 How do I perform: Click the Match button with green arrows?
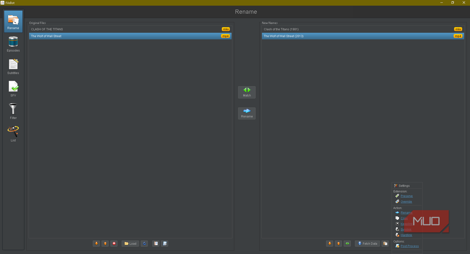click(247, 92)
